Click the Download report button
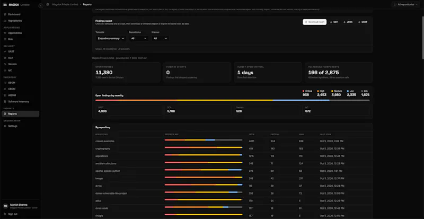 tap(314, 22)
